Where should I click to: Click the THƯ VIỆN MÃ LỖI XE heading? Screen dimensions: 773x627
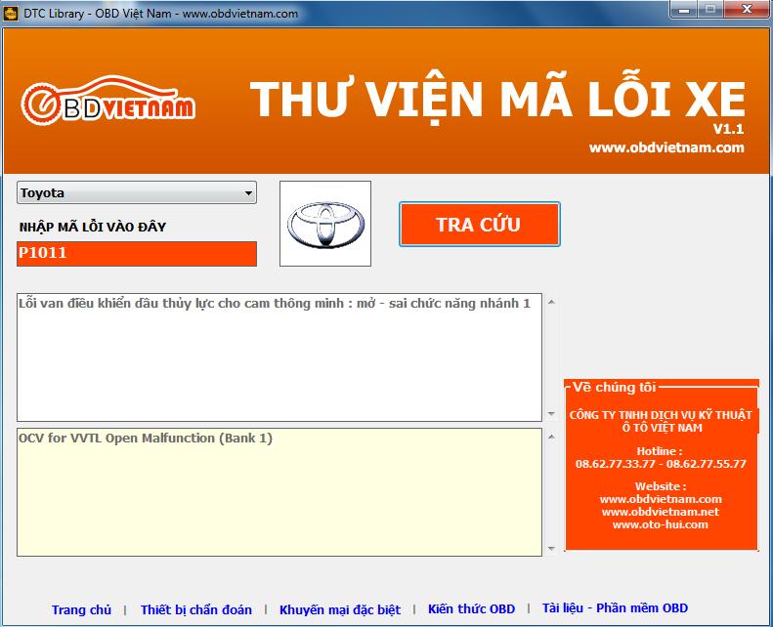(x=497, y=100)
